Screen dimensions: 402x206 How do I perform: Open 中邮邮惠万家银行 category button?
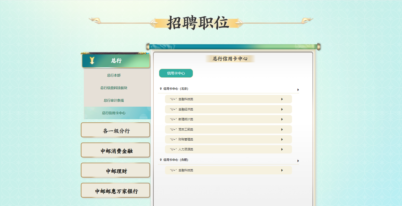coord(115,190)
